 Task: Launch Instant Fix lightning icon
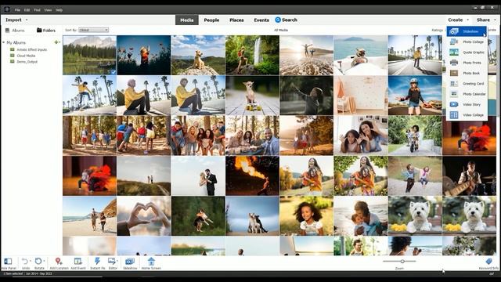97,261
